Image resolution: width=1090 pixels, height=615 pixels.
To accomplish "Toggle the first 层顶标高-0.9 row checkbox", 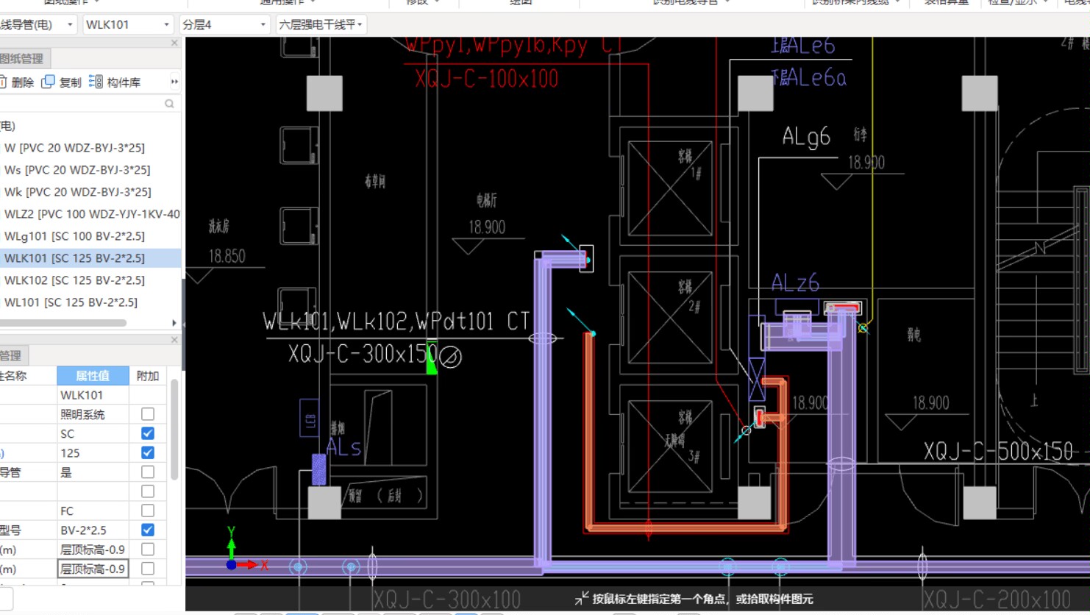I will click(x=148, y=549).
